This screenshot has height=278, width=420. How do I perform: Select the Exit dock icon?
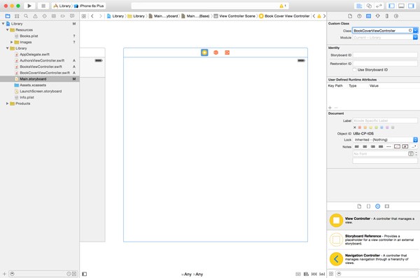[x=227, y=53]
